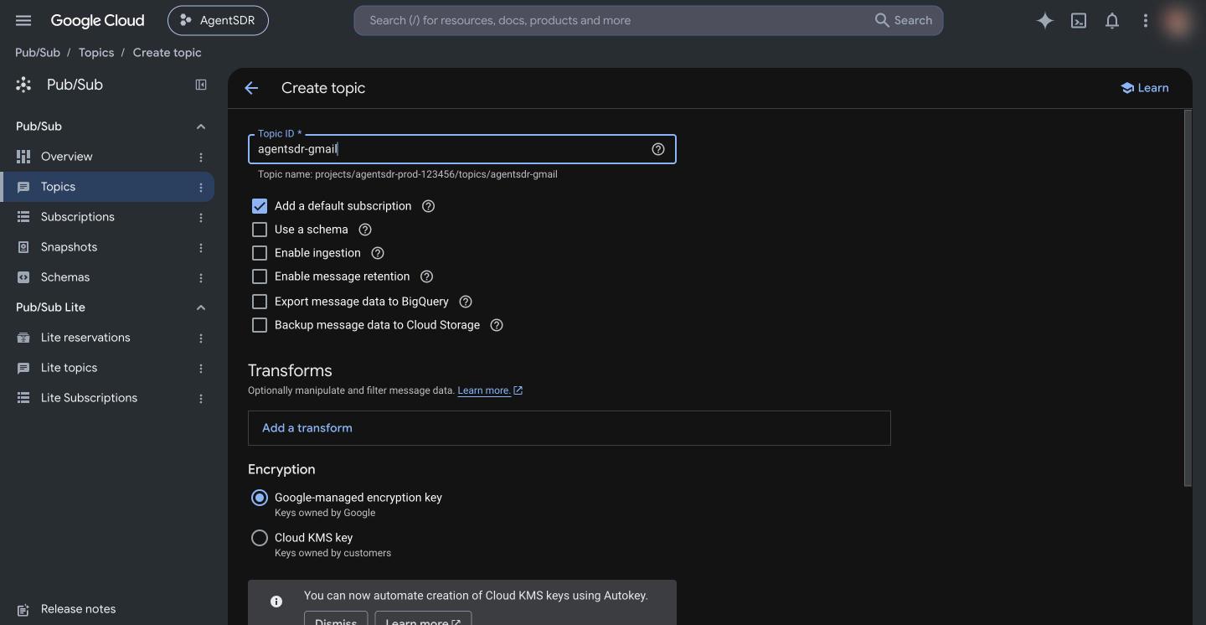1206x625 pixels.
Task: Dismiss the Autokey info banner
Action: (x=336, y=620)
